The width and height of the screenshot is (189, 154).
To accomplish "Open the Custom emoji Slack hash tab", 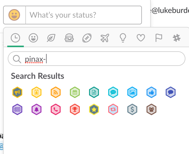I will tap(177, 38).
